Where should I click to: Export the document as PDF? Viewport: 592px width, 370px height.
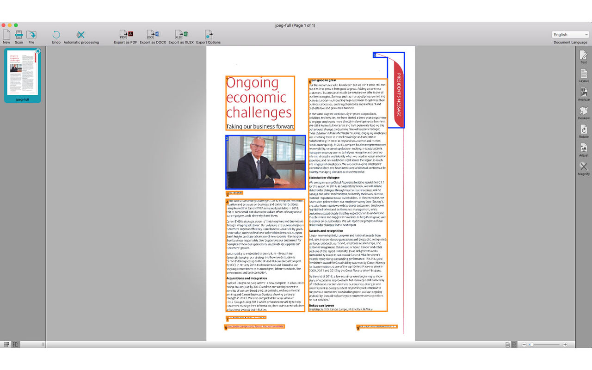pyautogui.click(x=126, y=35)
